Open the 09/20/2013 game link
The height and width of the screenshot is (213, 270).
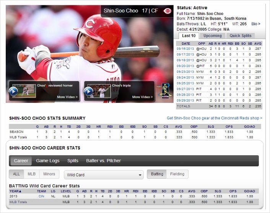(185, 66)
